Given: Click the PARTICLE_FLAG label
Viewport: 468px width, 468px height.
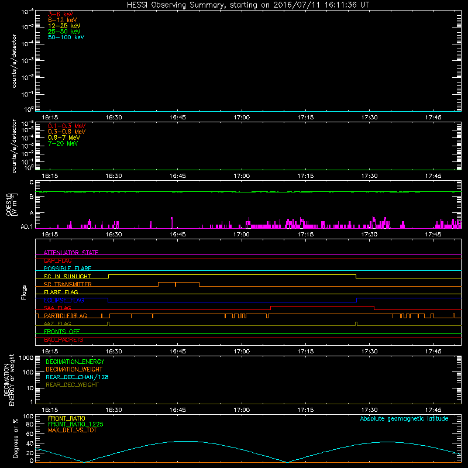Looking at the screenshot, I should pos(66,316).
